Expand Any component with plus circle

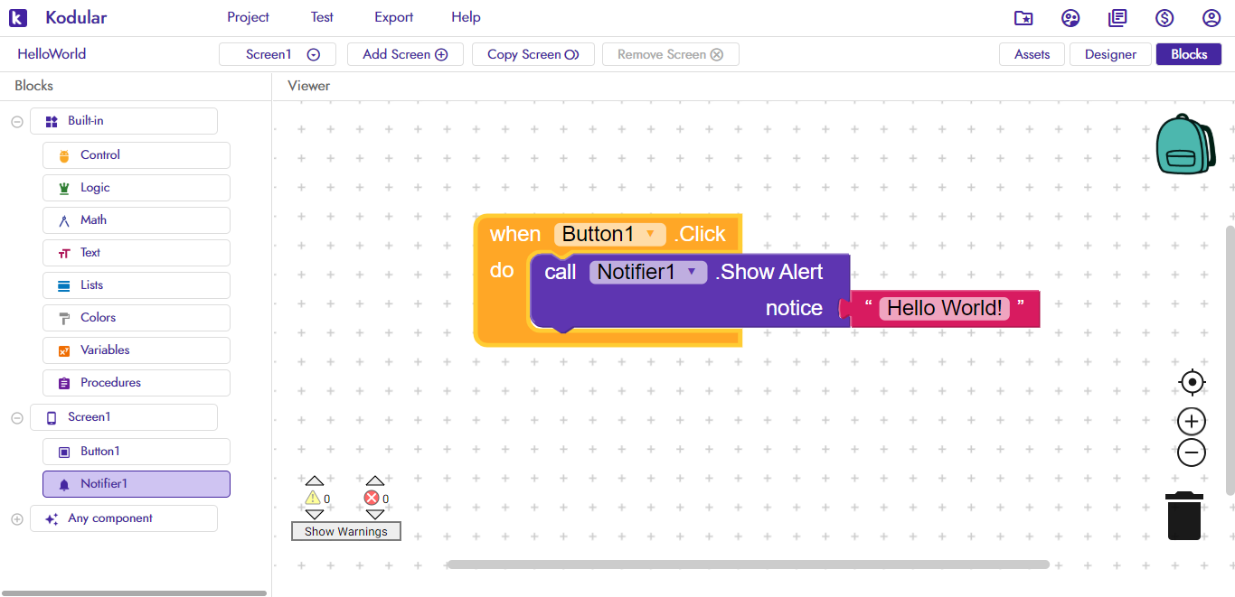tap(17, 519)
